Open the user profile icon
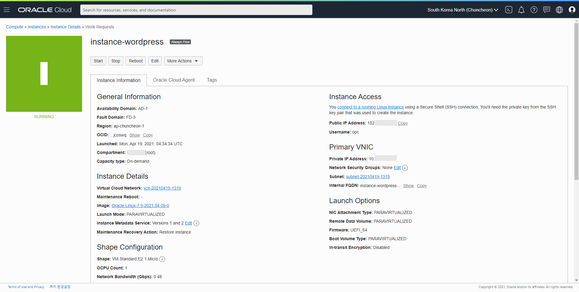 tap(572, 10)
